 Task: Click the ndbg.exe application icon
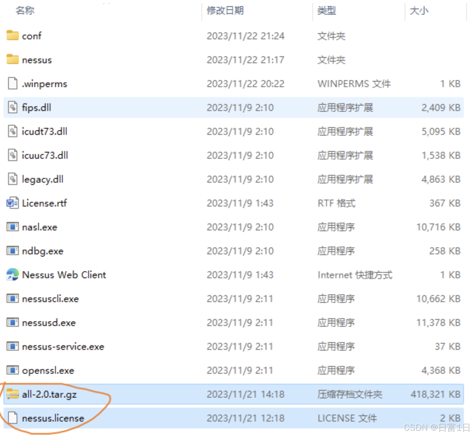[13, 250]
